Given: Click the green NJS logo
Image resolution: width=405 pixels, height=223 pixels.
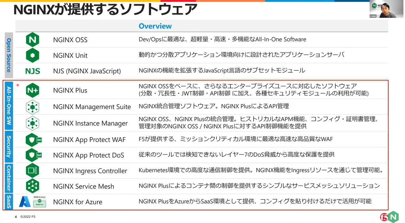Looking at the screenshot, I should [x=33, y=71].
